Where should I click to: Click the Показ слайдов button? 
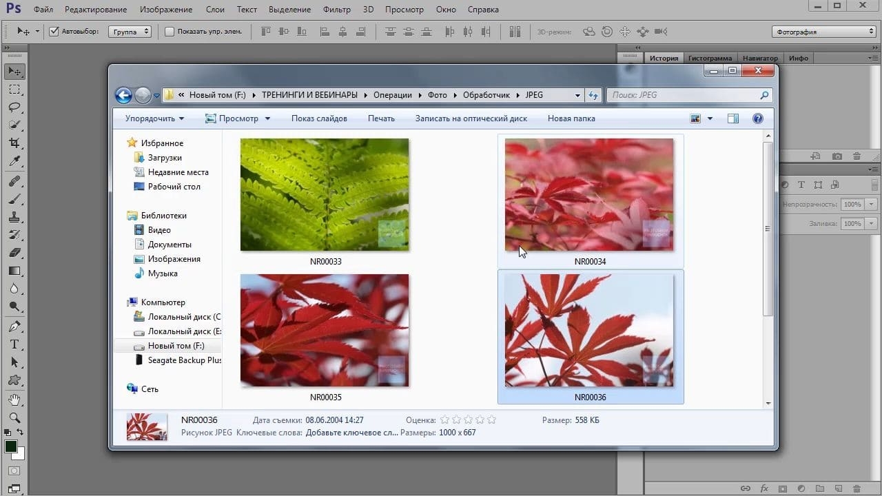319,118
